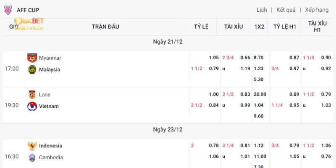Click the AFF CUP league title
The height and width of the screenshot is (168, 336).
pyautogui.click(x=28, y=10)
